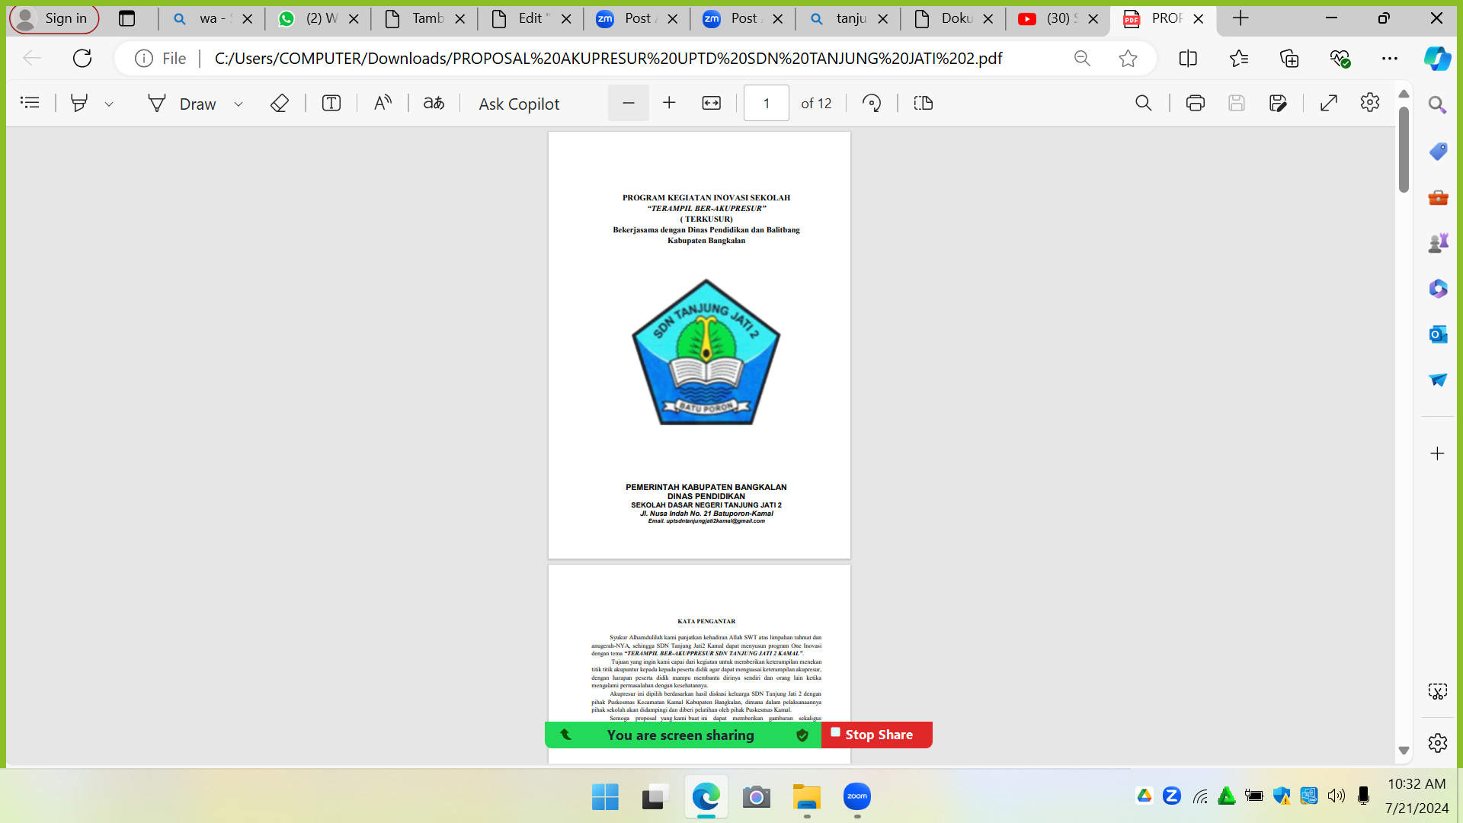Image resolution: width=1463 pixels, height=823 pixels.
Task: Click the Sign in profile button
Action: pos(54,18)
